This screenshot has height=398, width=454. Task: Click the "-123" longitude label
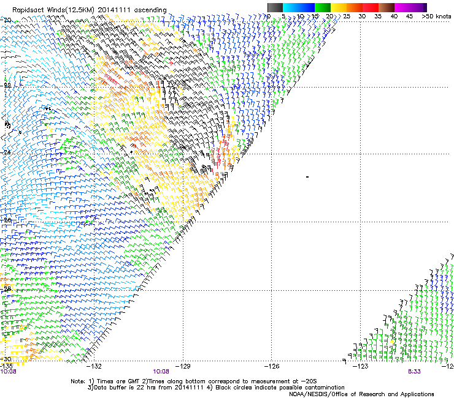coord(361,367)
